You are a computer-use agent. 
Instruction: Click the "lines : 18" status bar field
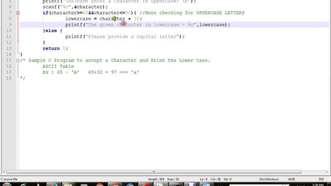coord(173,179)
